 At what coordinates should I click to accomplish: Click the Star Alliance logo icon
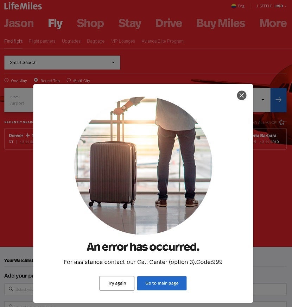pyautogui.click(x=282, y=123)
